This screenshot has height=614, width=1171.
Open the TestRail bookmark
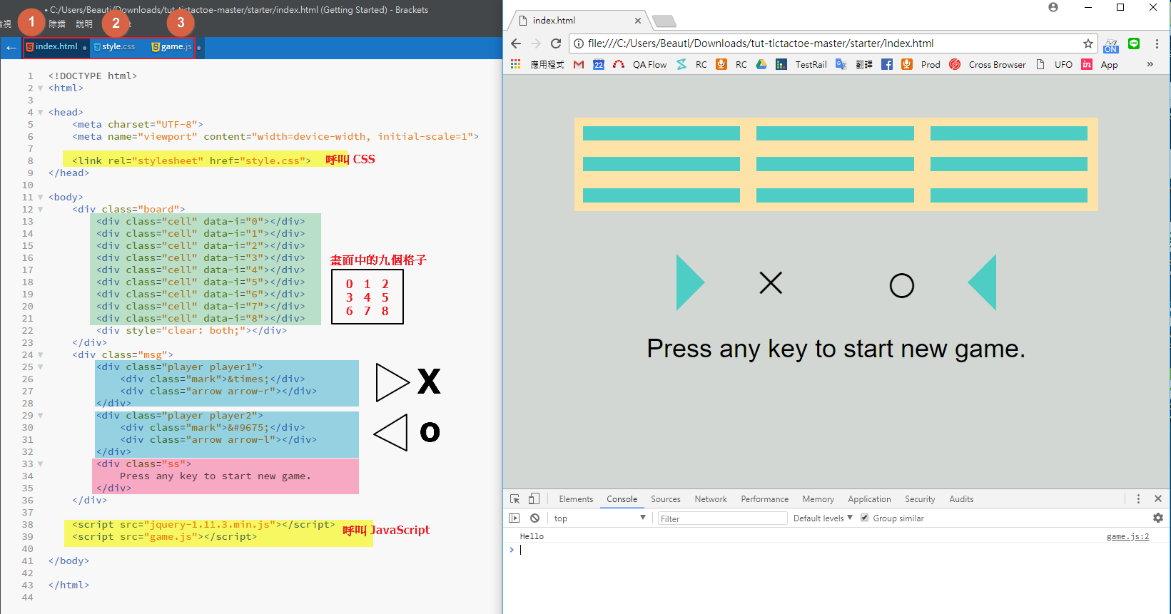[x=801, y=65]
